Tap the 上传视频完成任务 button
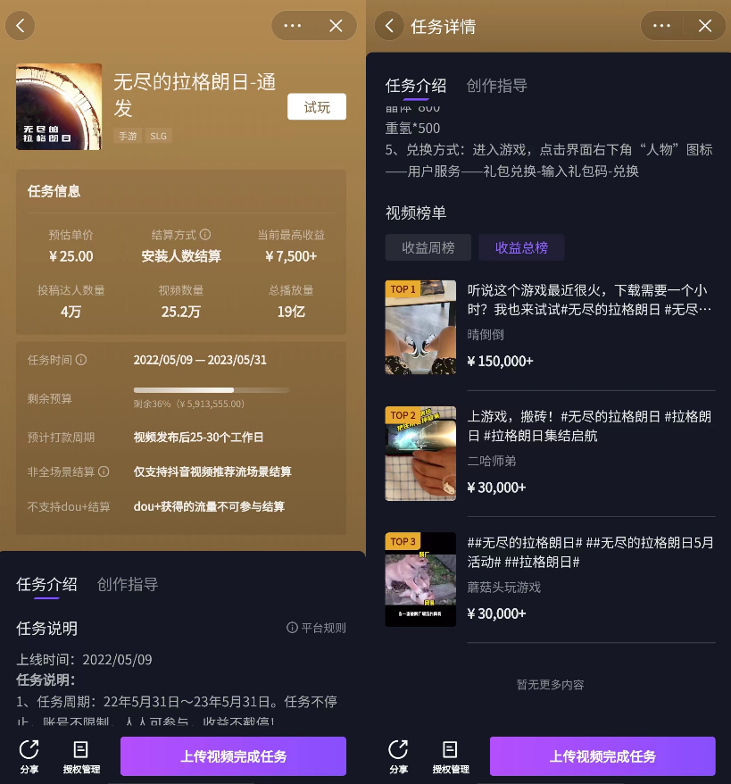The height and width of the screenshot is (784, 731). 233,756
